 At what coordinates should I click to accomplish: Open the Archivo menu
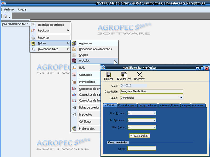point(9,10)
